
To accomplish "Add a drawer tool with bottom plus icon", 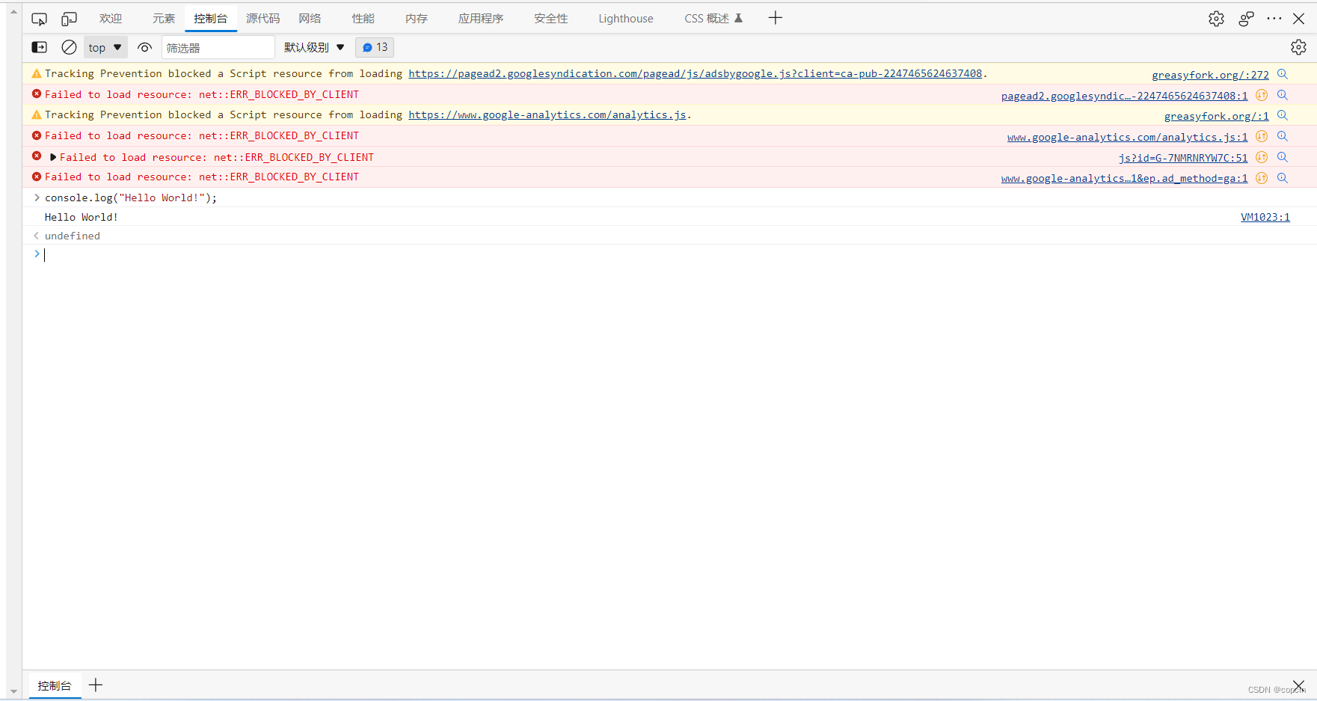I will click(96, 685).
